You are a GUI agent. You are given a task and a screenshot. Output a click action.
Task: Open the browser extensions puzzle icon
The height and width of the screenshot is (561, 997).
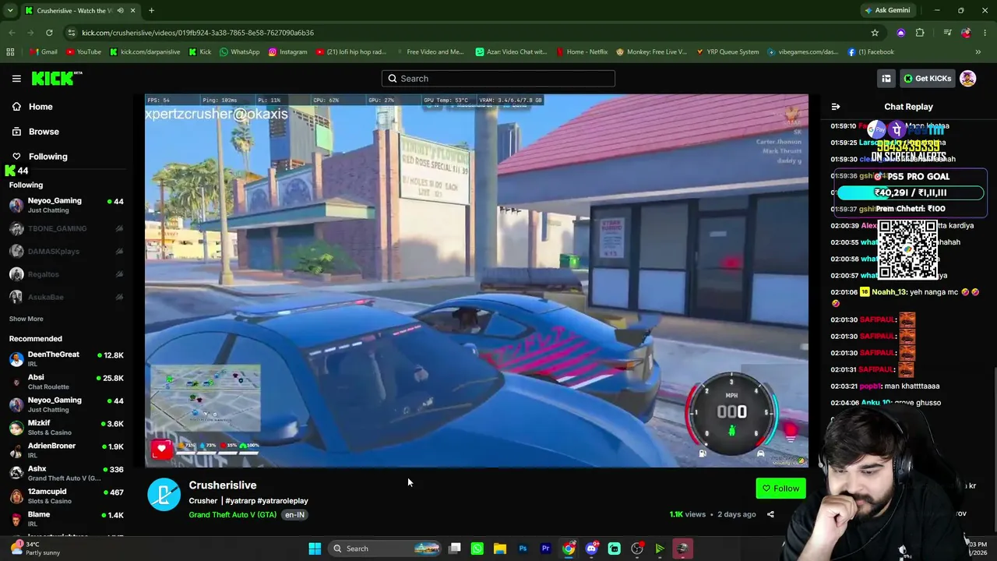[x=920, y=33]
